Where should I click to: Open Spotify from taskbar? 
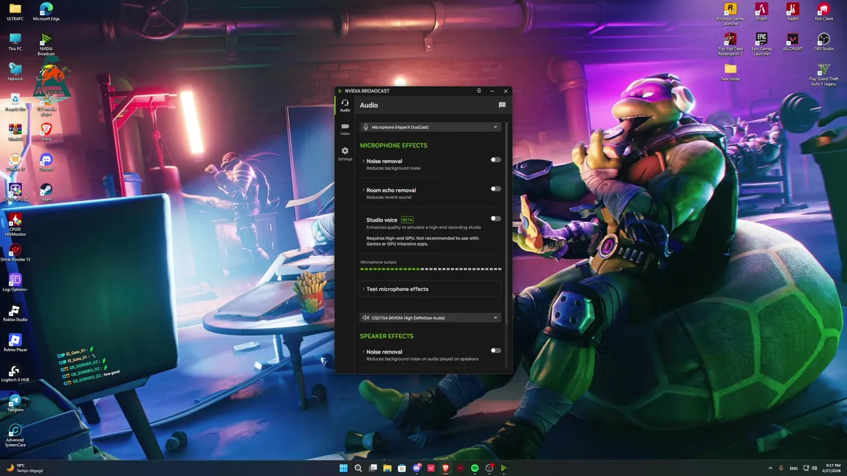(474, 468)
